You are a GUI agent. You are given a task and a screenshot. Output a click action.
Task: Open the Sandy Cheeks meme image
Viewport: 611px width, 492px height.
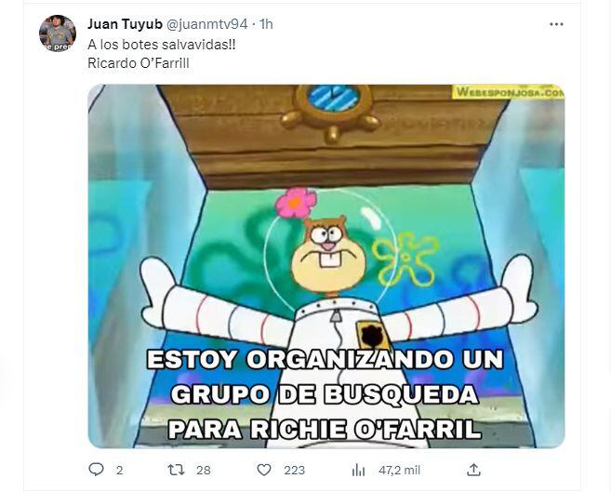(326, 266)
